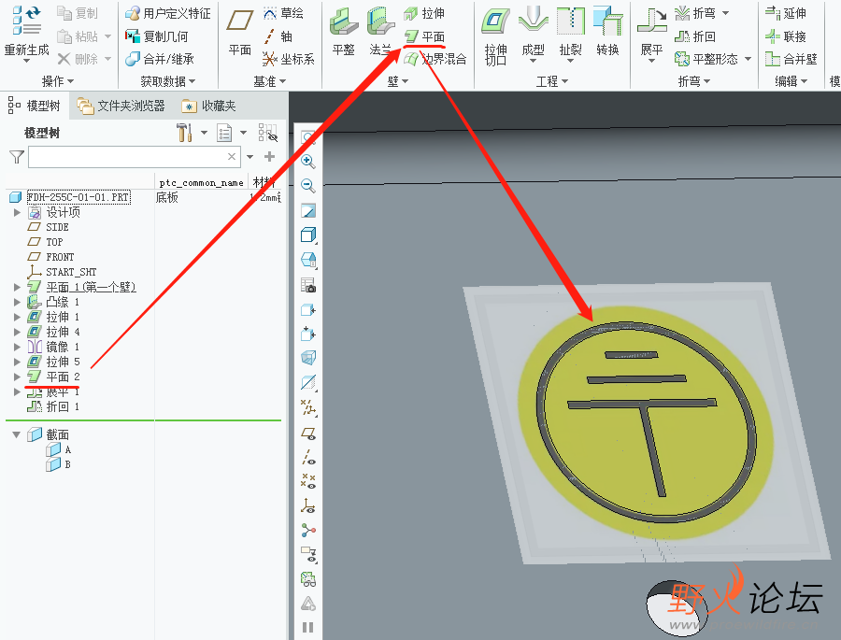The image size is (841, 640).
Task: Toggle spin center display
Action: click(307, 530)
